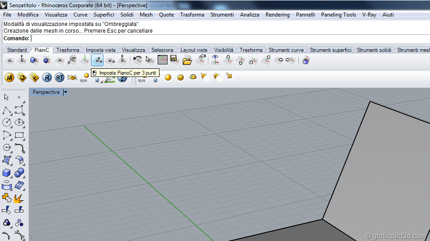Switch to the Standard toolbar tab
430x241 pixels.
click(17, 50)
